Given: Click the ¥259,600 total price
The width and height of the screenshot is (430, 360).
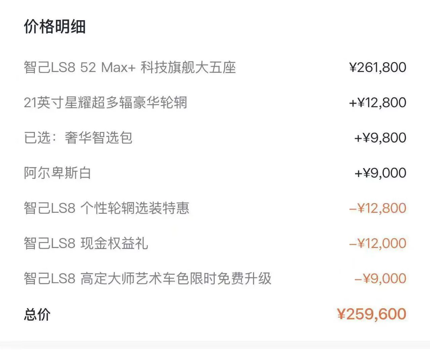Looking at the screenshot, I should tap(372, 314).
